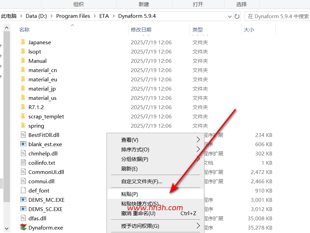Click the CommonUI.dll file icon

[23, 172]
